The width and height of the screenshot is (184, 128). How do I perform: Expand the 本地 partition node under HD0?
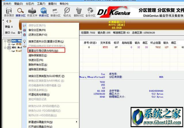[9, 44]
